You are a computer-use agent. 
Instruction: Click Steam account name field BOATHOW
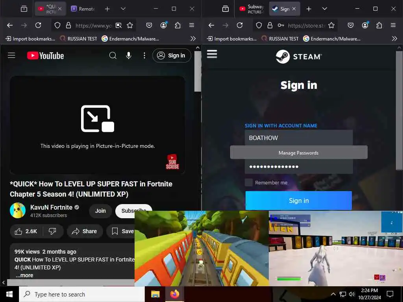(299, 138)
